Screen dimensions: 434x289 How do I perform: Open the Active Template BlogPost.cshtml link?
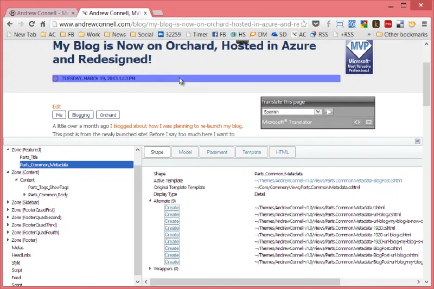[328, 181]
